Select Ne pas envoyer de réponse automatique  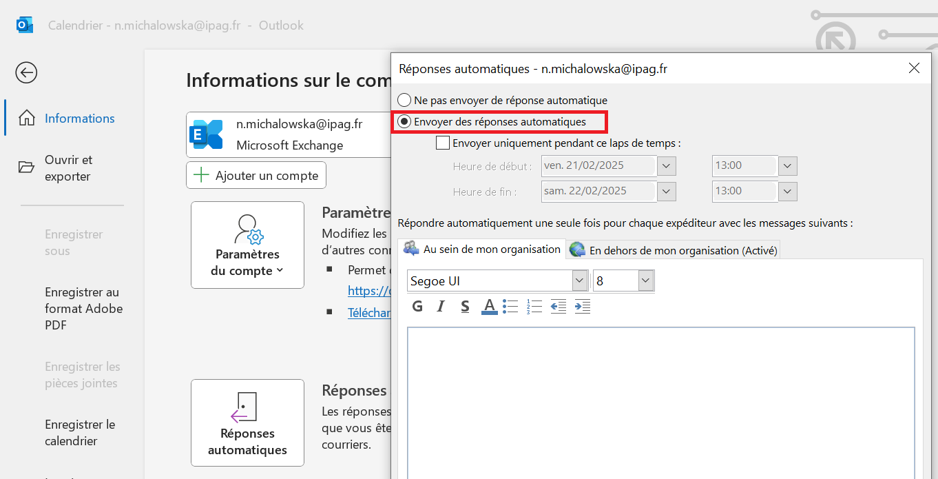[x=405, y=100]
